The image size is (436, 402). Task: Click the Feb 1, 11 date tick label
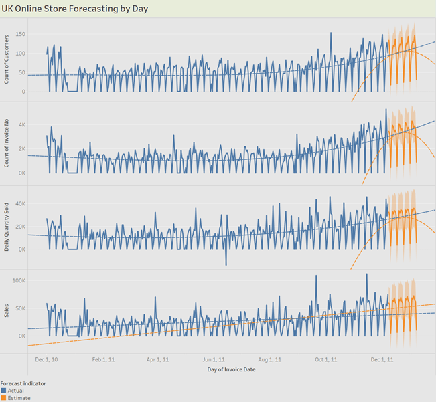[103, 359]
